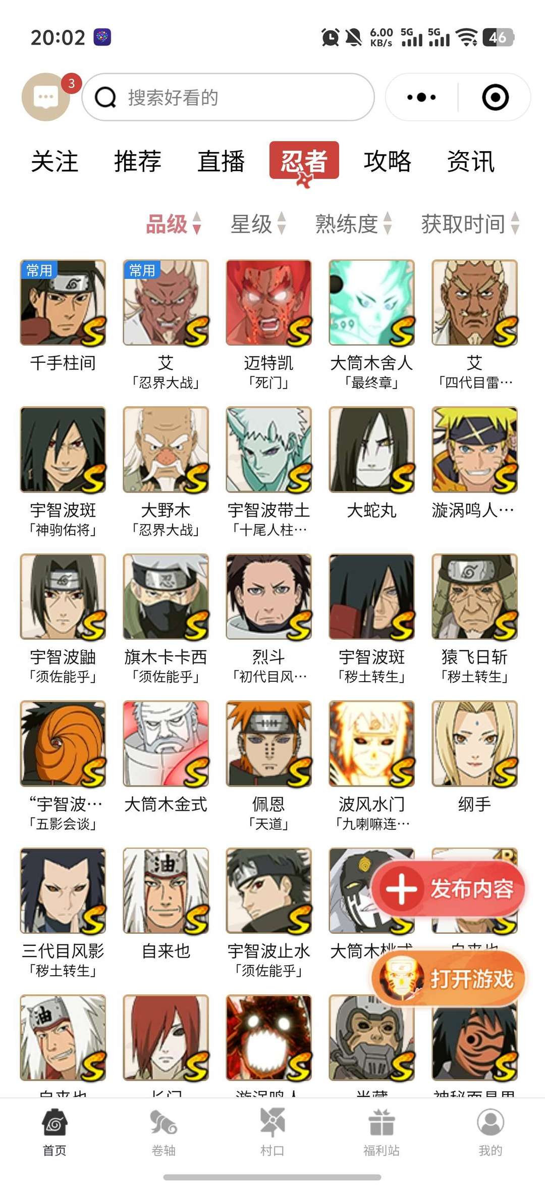Image resolution: width=545 pixels, height=1191 pixels.
Task: Toggle 星级 sort order arrows
Action: tap(282, 223)
